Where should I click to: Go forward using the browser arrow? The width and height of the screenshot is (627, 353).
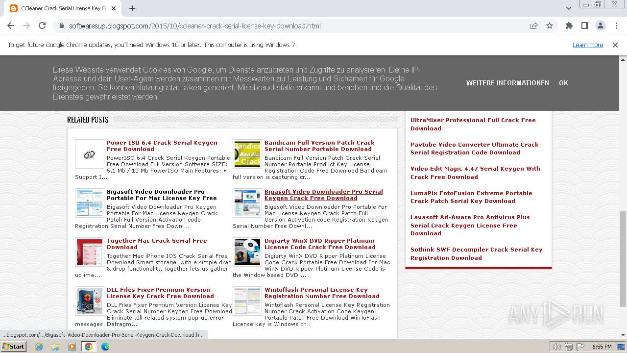point(26,25)
